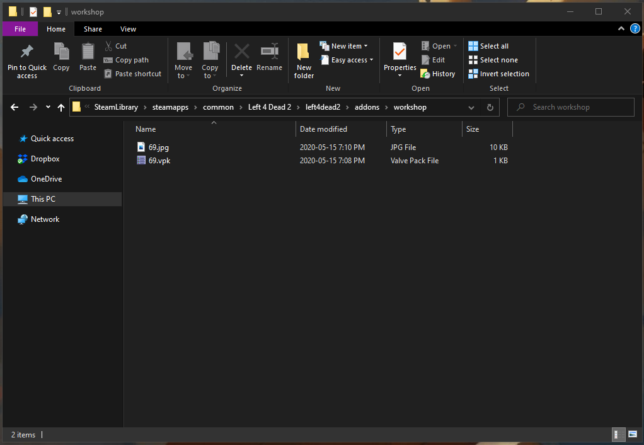Image resolution: width=644 pixels, height=445 pixels.
Task: Expand the New item dropdown
Action: (x=365, y=46)
